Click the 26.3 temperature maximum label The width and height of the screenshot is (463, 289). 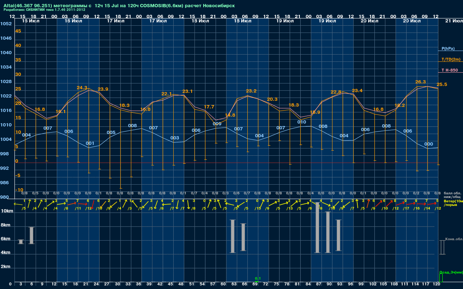tap(421, 82)
